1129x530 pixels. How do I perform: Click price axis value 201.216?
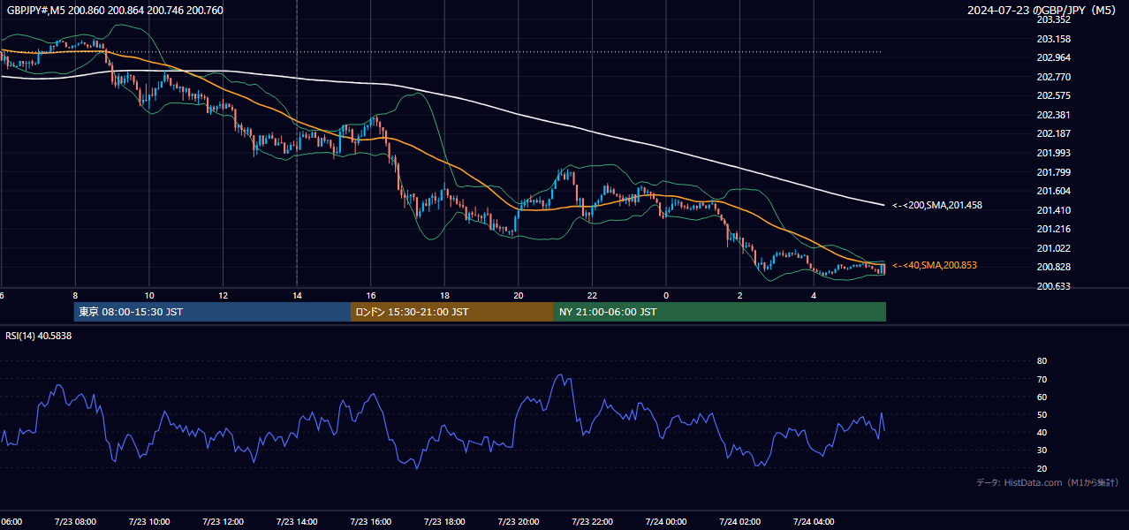coord(1053,229)
